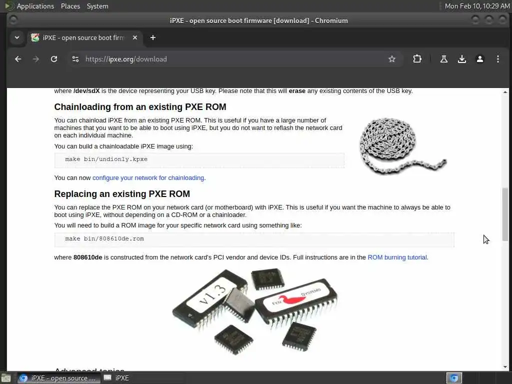
Task: Click the workspace switcher Chromium icon
Action: (x=454, y=378)
